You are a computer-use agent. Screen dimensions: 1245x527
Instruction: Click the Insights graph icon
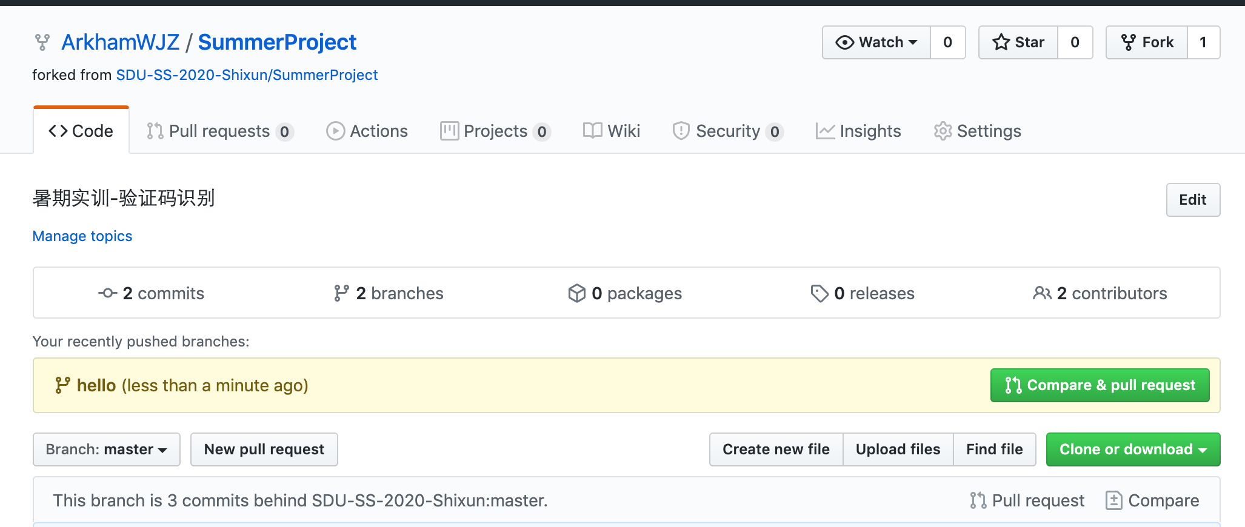click(826, 131)
